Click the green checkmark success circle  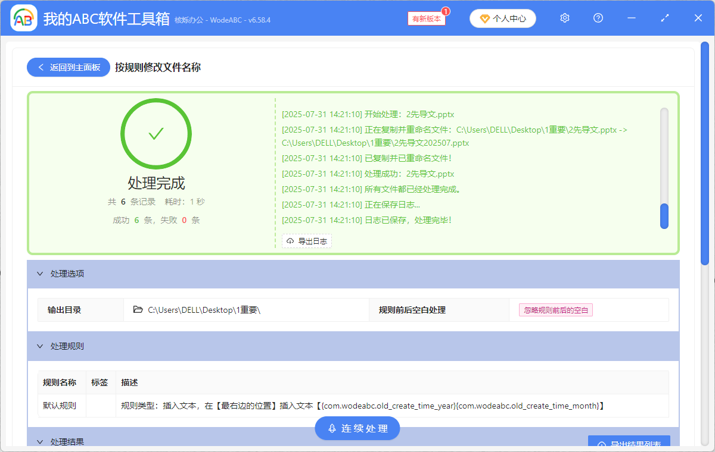click(x=156, y=133)
